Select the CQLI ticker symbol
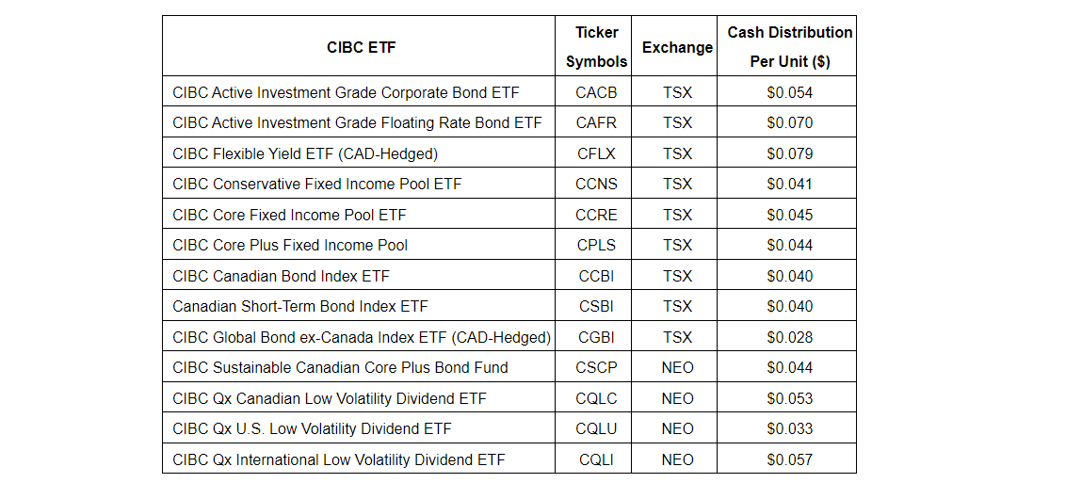 [x=596, y=459]
